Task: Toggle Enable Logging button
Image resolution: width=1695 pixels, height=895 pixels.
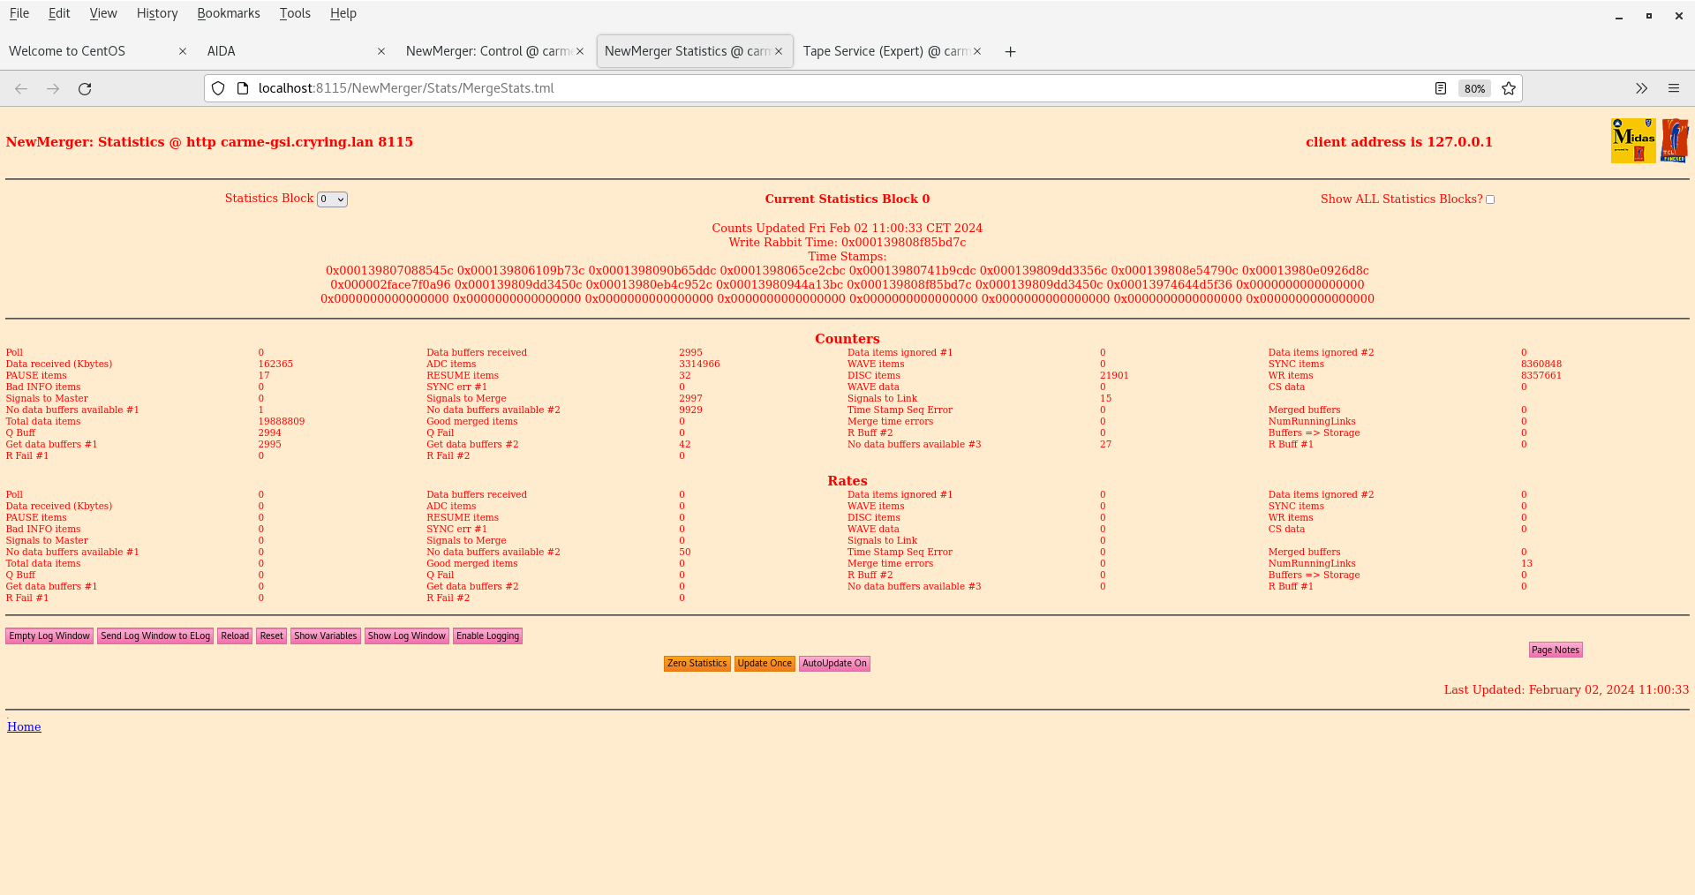Action: [x=487, y=636]
